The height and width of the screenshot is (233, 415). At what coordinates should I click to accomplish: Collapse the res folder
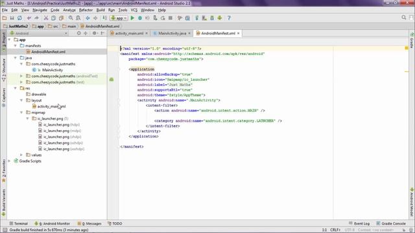pos(16,88)
